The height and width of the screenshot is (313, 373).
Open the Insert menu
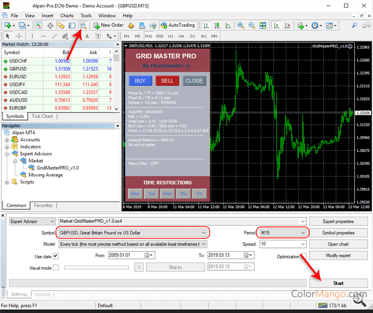[x=47, y=16]
